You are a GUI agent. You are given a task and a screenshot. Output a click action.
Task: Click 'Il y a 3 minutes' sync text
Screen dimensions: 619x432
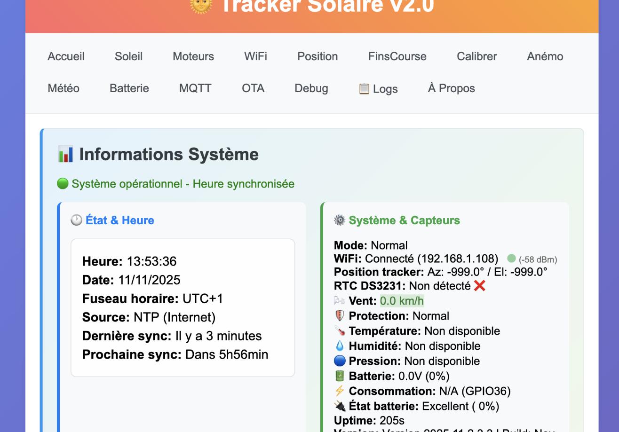coord(218,336)
